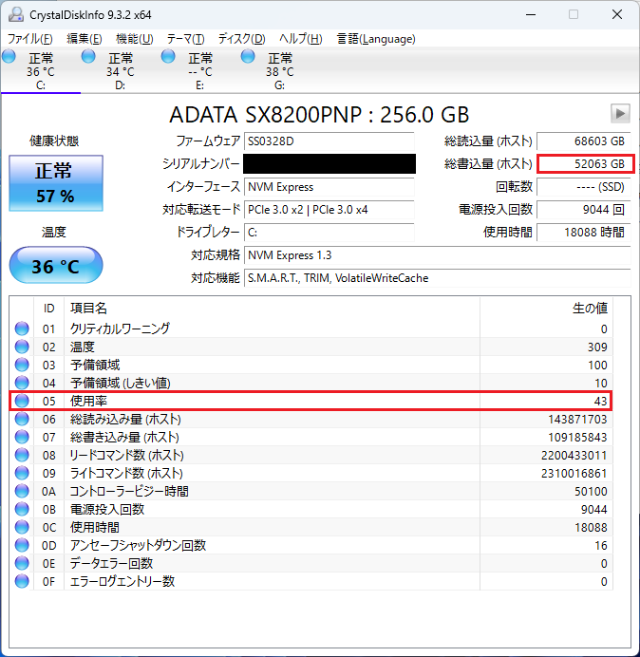Open the ディスク(D) menu
The image size is (640, 657).
(241, 39)
